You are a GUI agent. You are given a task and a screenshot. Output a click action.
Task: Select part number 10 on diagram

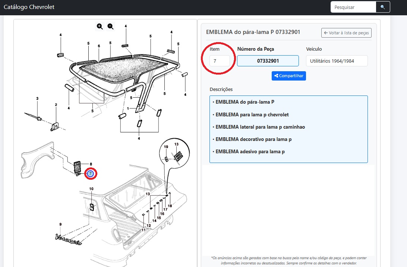[91, 189]
